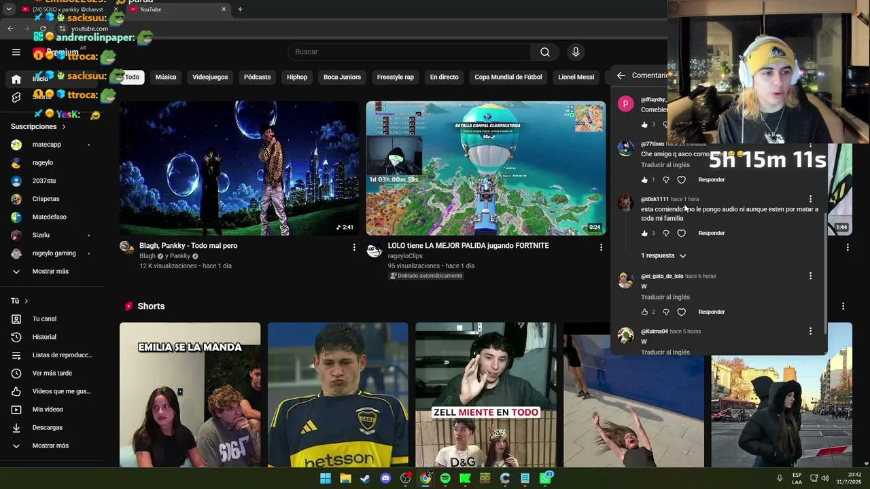This screenshot has height=489, width=870.
Task: Select the Freestyle rap filter chip
Action: click(396, 77)
